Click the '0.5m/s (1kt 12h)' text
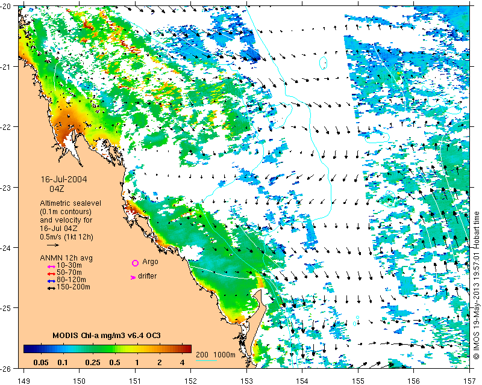Screen dimensions: 482x385 click(66, 236)
